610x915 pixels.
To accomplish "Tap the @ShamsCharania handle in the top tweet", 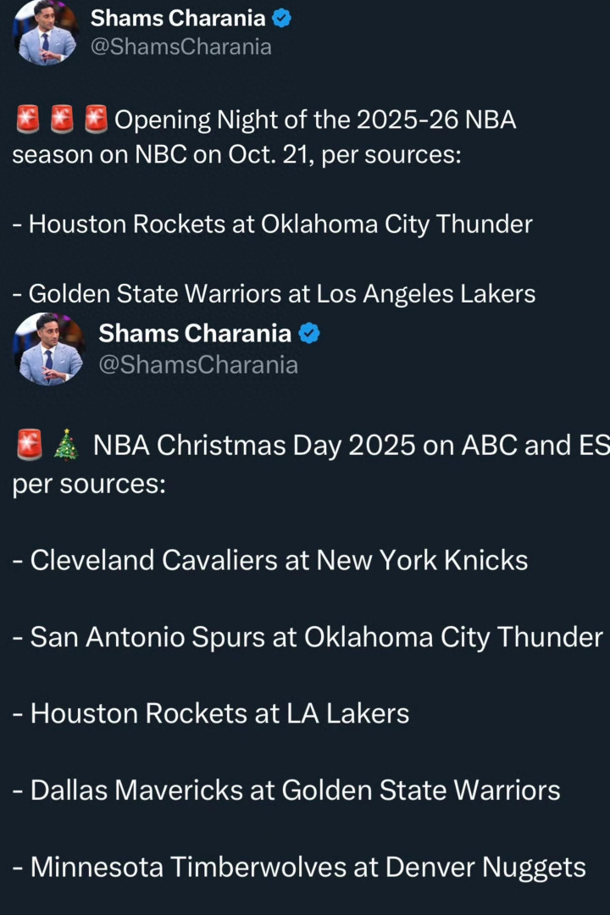I will point(180,47).
